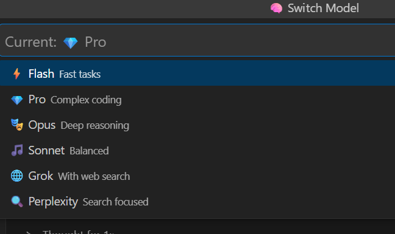
Task: Focus the Current: Pro input field
Action: pyautogui.click(x=197, y=41)
